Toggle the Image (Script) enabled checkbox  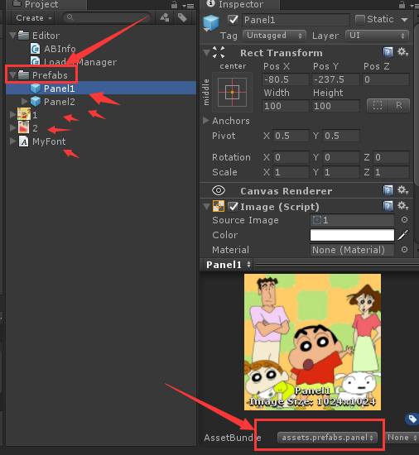click(233, 207)
